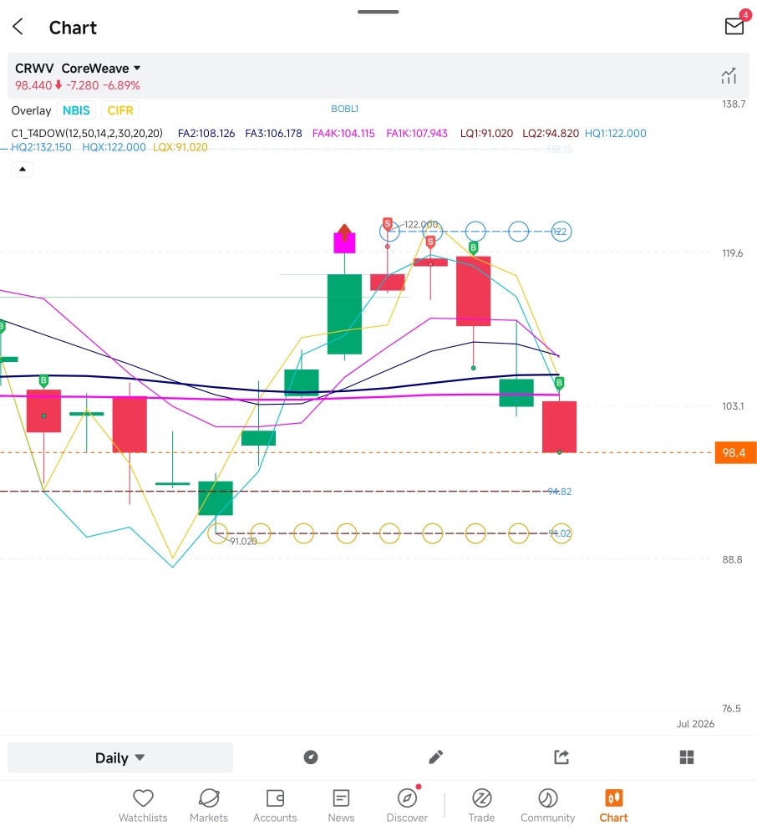Tap the green B marker above the last candle
This screenshot has width=757, height=831.
559,383
